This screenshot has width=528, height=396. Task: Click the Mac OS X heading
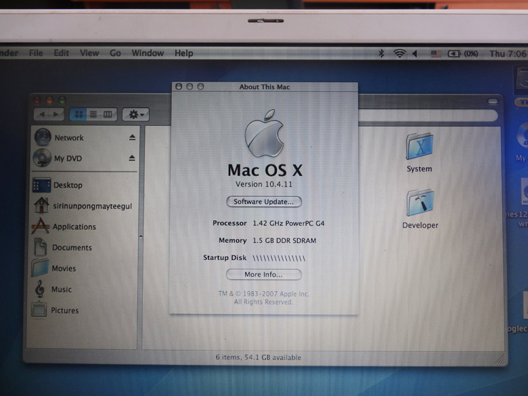(x=265, y=170)
